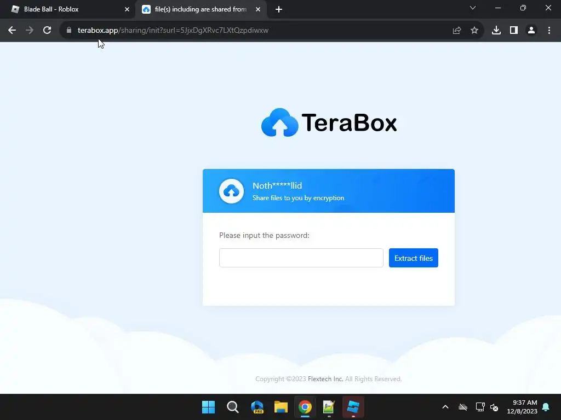
Task: Open the notifications bell icon
Action: 546,407
